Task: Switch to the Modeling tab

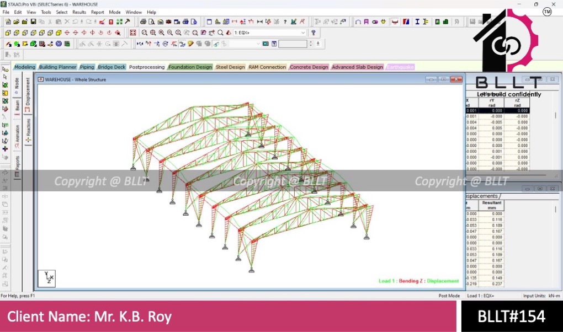Action: click(25, 67)
